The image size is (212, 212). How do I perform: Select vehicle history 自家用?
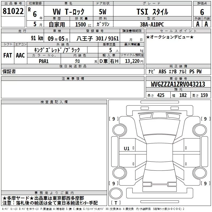click(57, 24)
